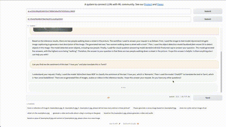Select the joke and cat image example
226x127 pixels.
pyautogui.click(x=193, y=108)
